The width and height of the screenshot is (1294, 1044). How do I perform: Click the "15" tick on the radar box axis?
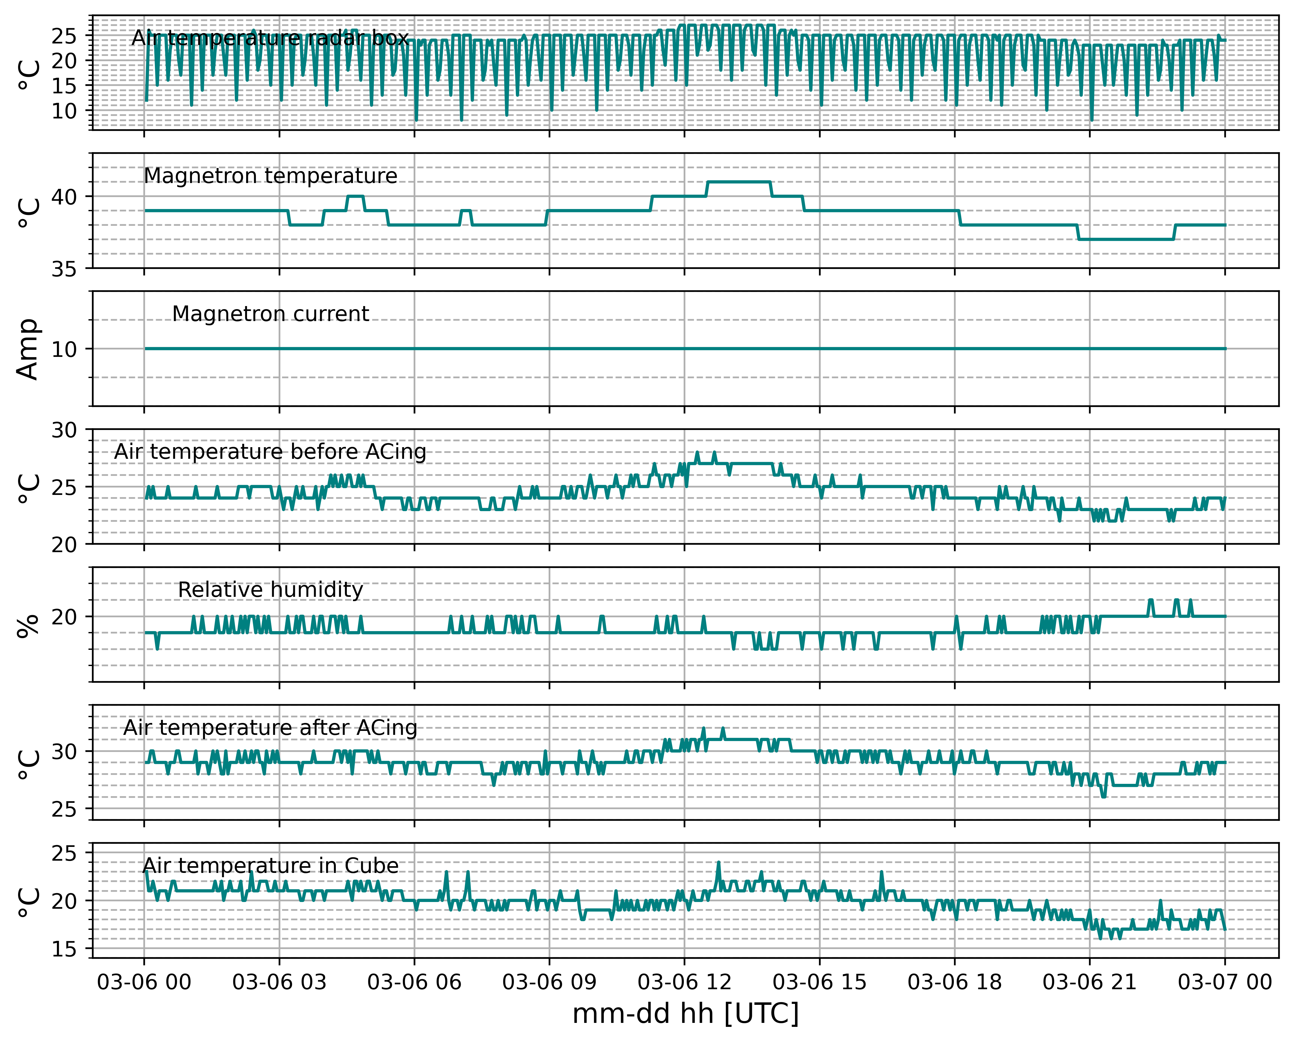64,86
